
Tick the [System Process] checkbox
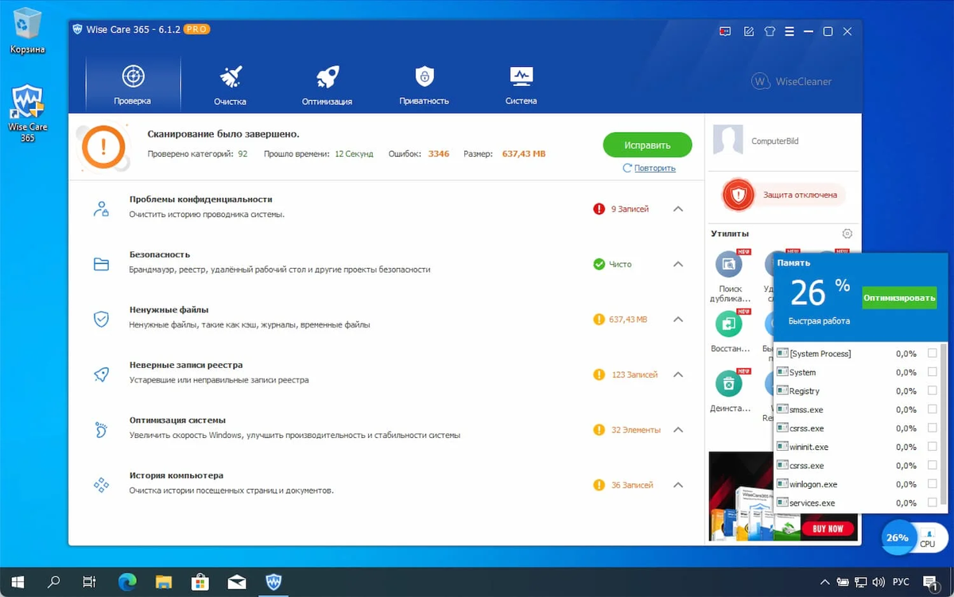click(933, 353)
